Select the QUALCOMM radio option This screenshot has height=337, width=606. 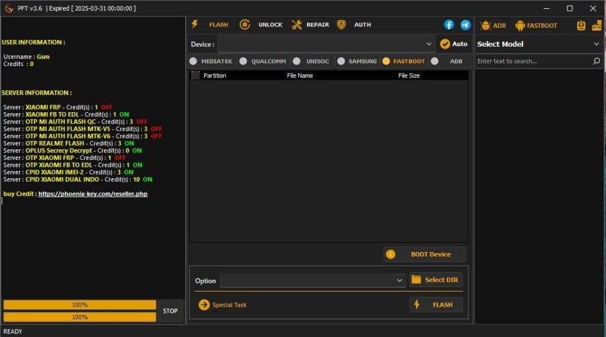(243, 61)
